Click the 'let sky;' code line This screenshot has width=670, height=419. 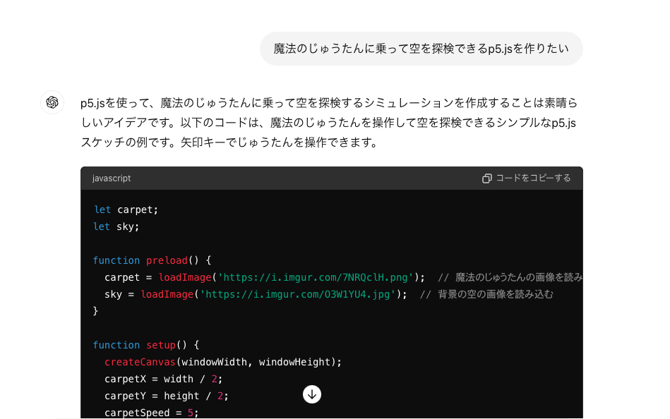(x=116, y=227)
